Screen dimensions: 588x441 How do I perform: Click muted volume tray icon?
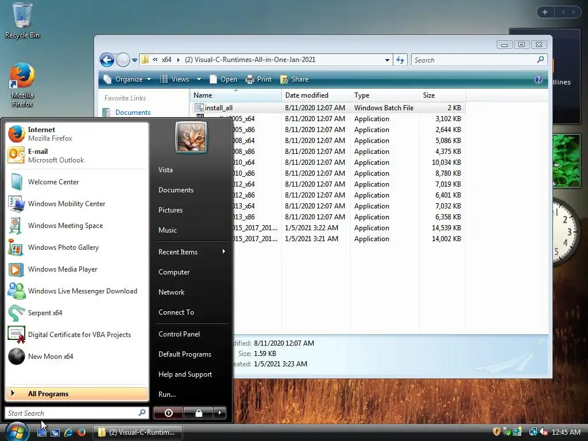[x=543, y=432]
